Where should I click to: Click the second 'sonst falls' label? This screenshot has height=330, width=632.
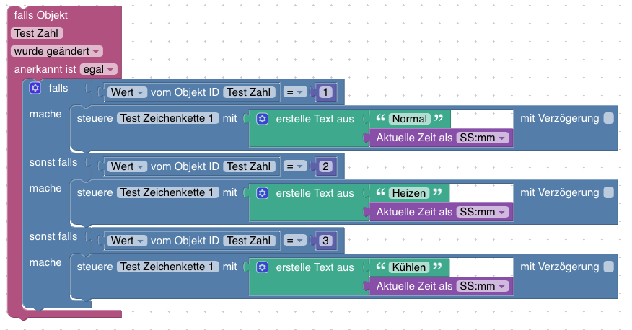coord(53,236)
